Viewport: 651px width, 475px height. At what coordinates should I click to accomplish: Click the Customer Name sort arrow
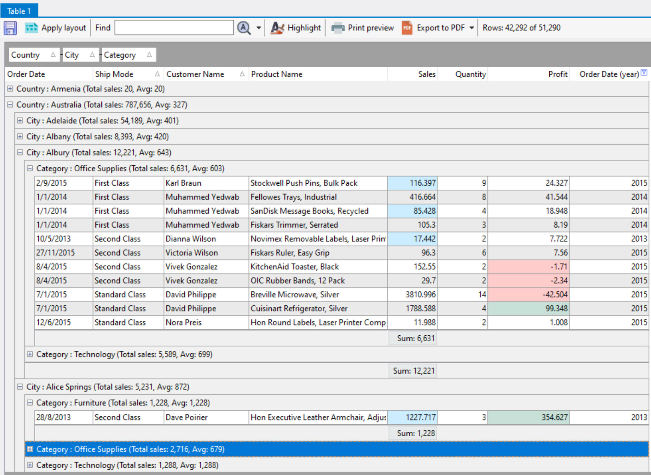tap(242, 74)
